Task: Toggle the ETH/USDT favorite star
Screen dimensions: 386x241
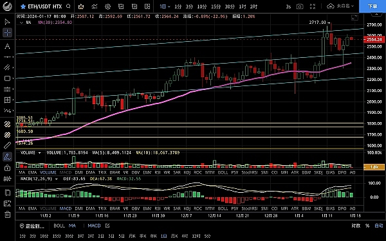Action: (23, 6)
